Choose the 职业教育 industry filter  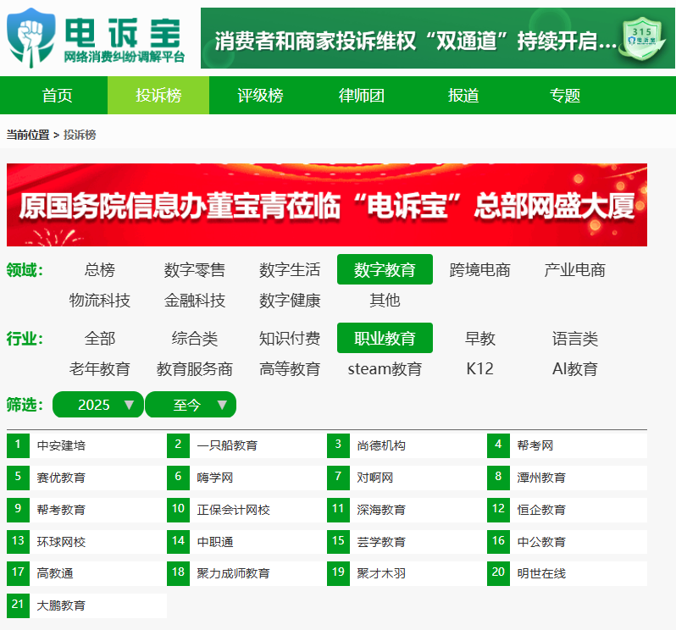(385, 338)
